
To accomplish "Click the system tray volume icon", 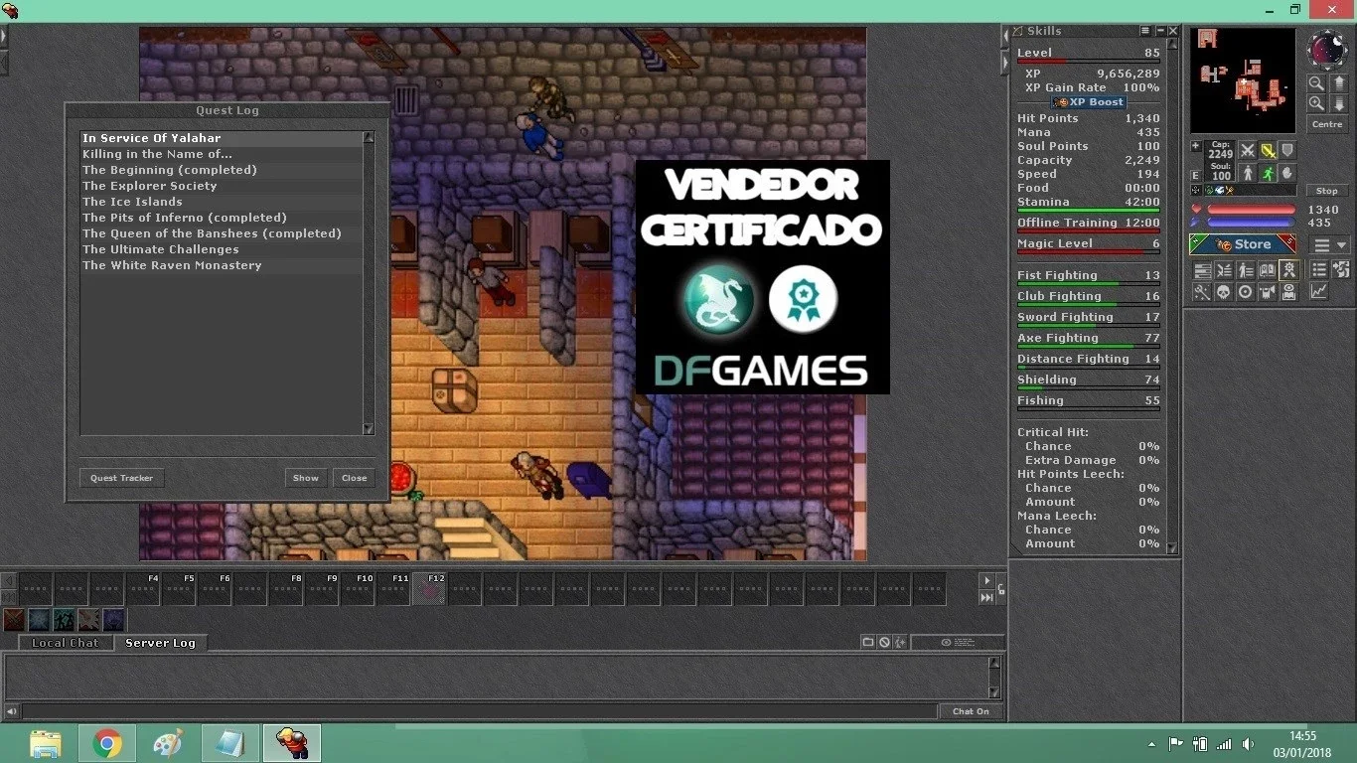I will 1247,744.
